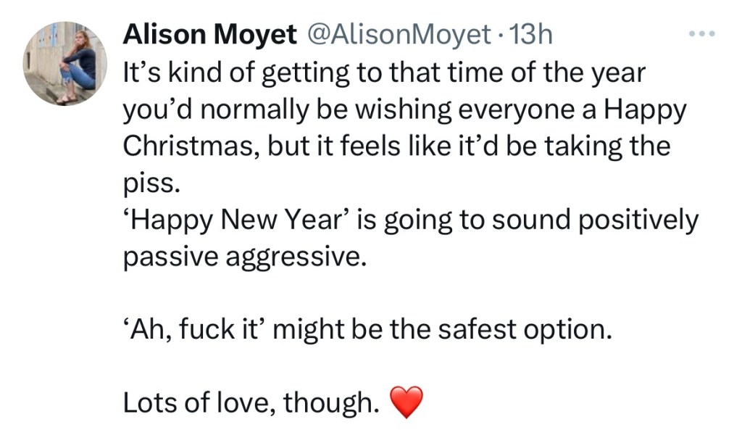Open the @AlisonMoyet handle link
742x430 pixels.
(x=400, y=33)
